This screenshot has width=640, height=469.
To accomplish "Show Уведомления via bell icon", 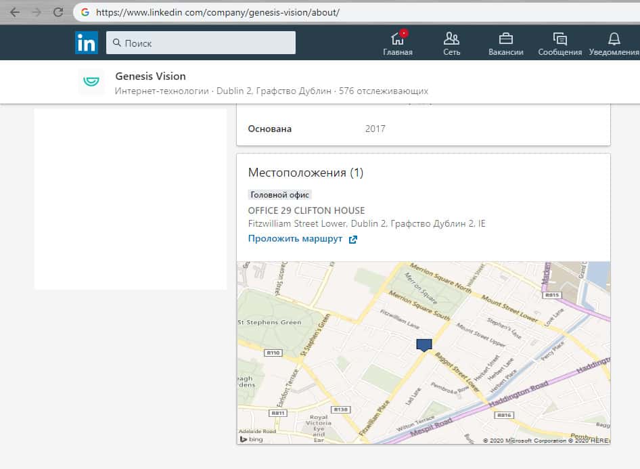I will (614, 38).
